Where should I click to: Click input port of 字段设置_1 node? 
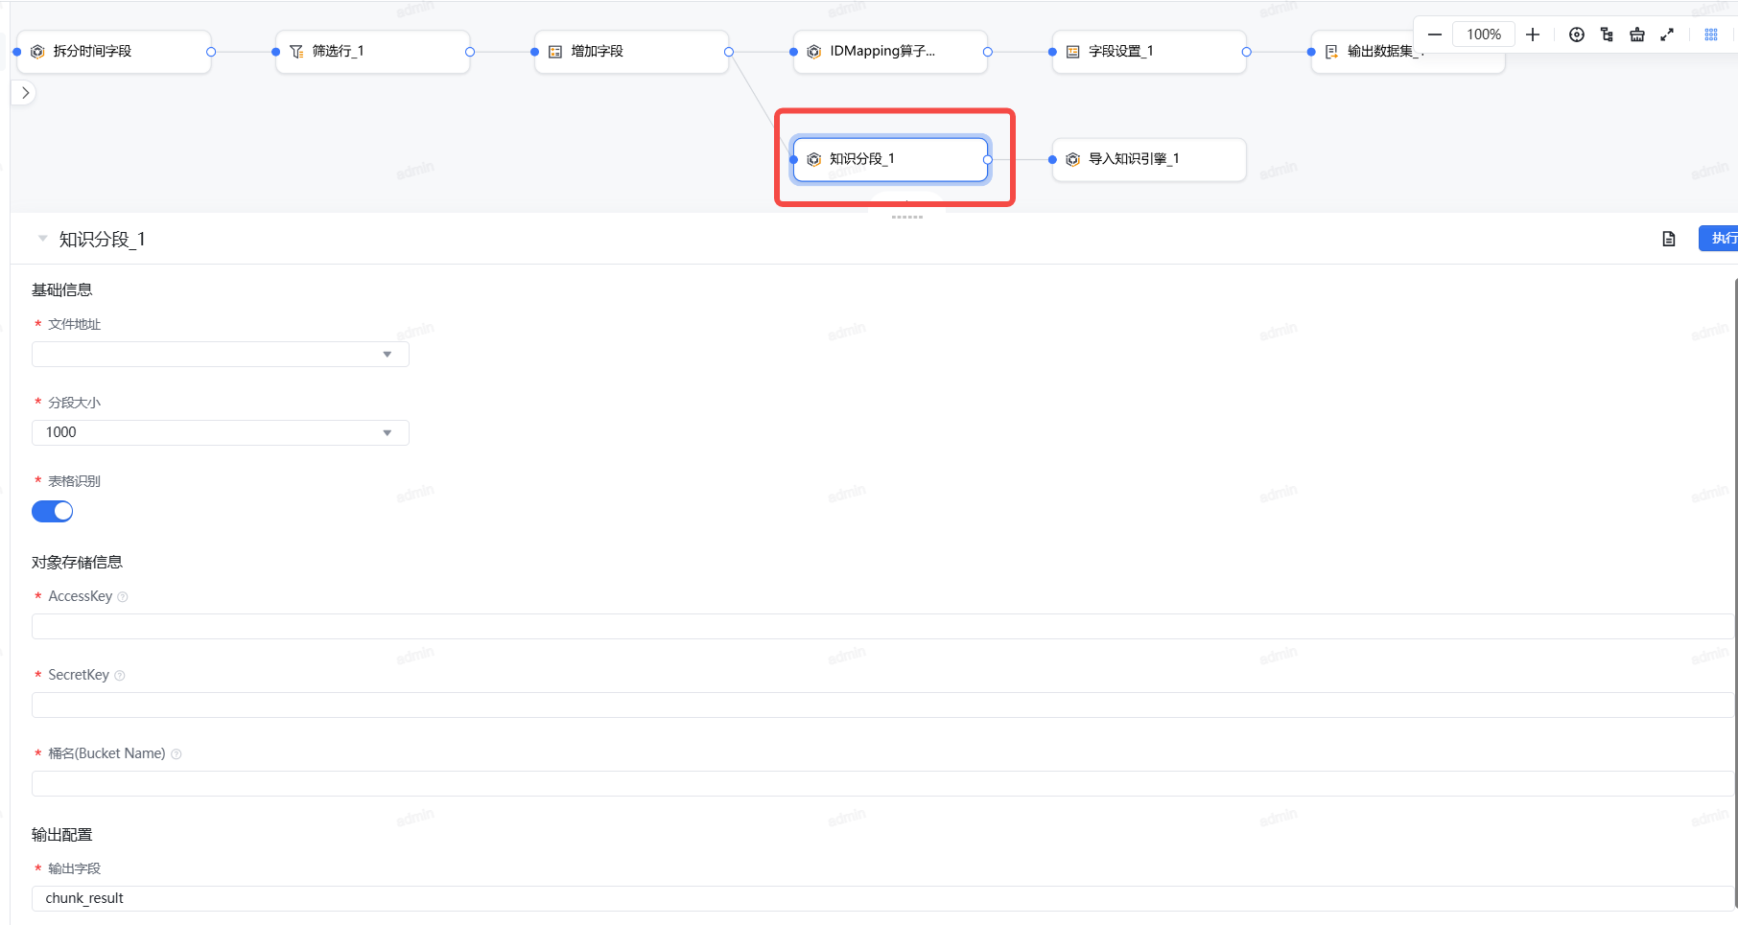[1053, 52]
